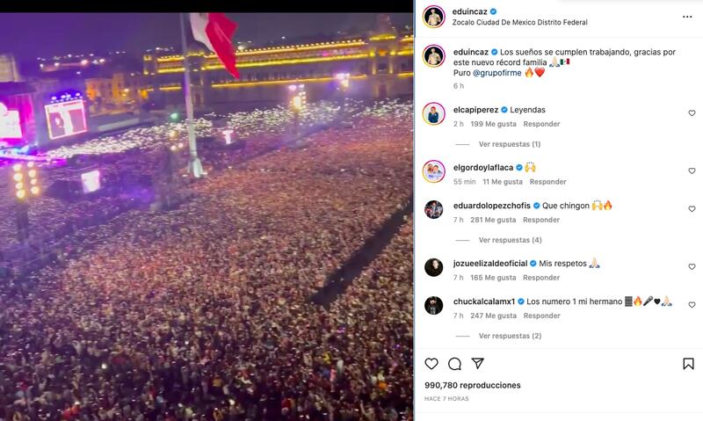Viewport: 703px width, 421px height.
Task: Save the post with the bookmark icon
Action: 688,364
